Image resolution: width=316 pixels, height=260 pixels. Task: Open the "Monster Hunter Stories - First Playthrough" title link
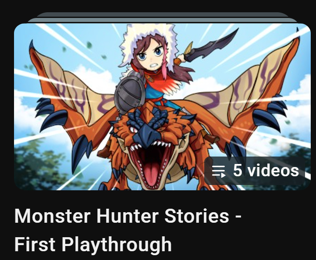click(x=128, y=230)
